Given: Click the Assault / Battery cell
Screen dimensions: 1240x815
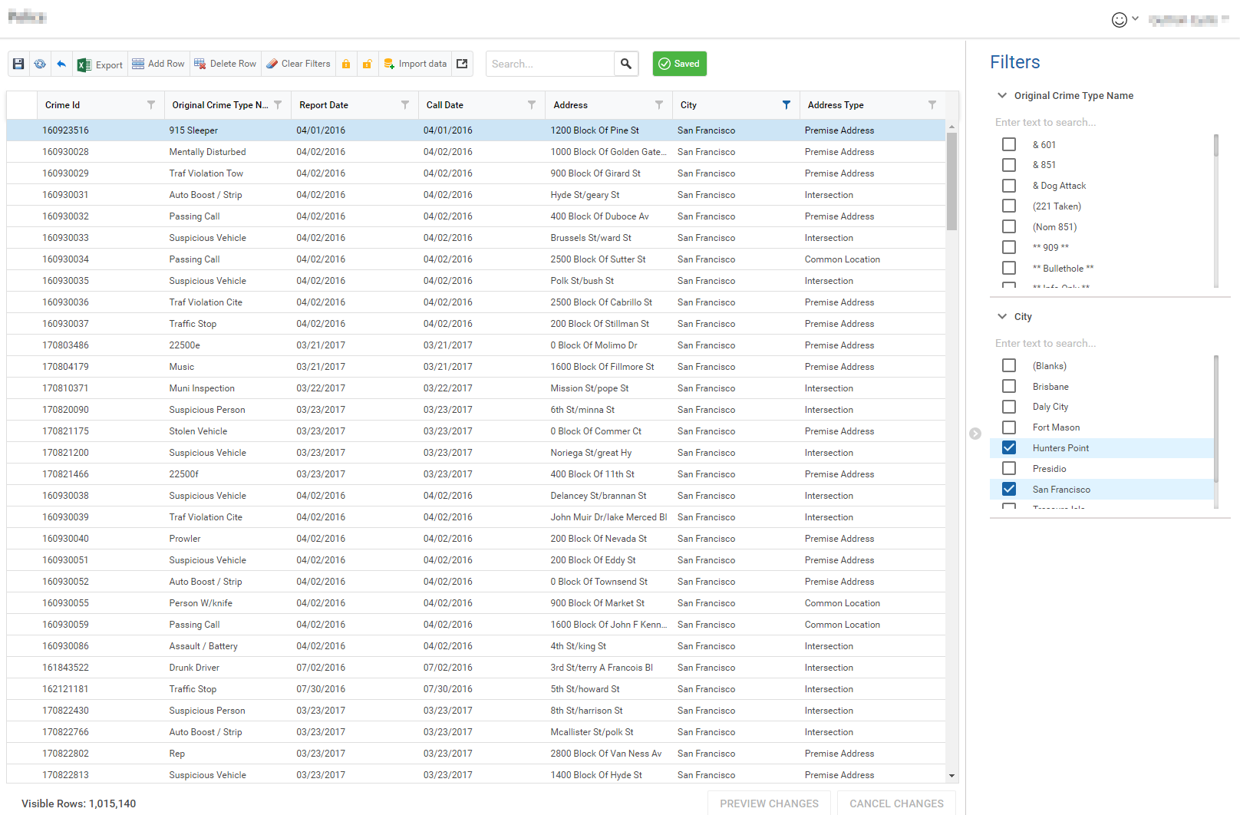Looking at the screenshot, I should click(x=228, y=646).
